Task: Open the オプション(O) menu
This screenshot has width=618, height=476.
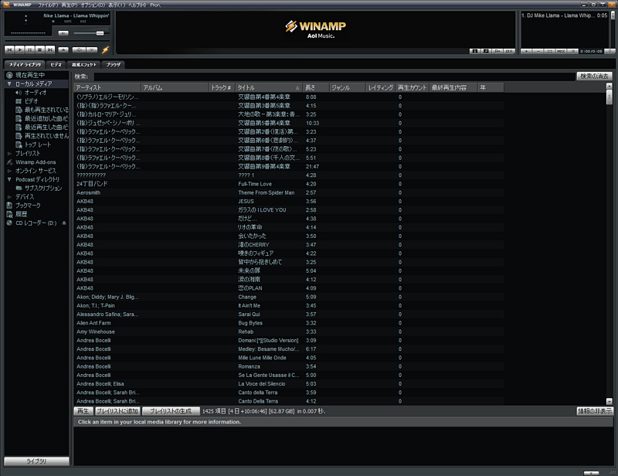Action: point(93,5)
